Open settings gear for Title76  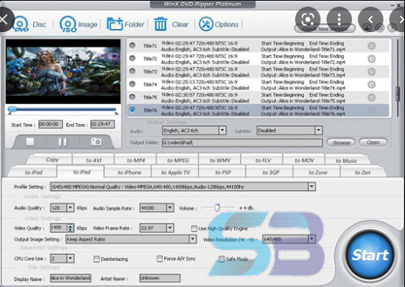click(371, 110)
